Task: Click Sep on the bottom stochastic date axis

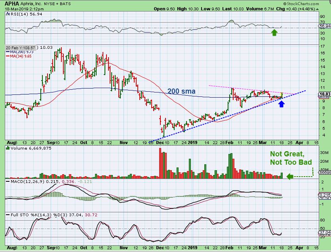Action: [51, 248]
